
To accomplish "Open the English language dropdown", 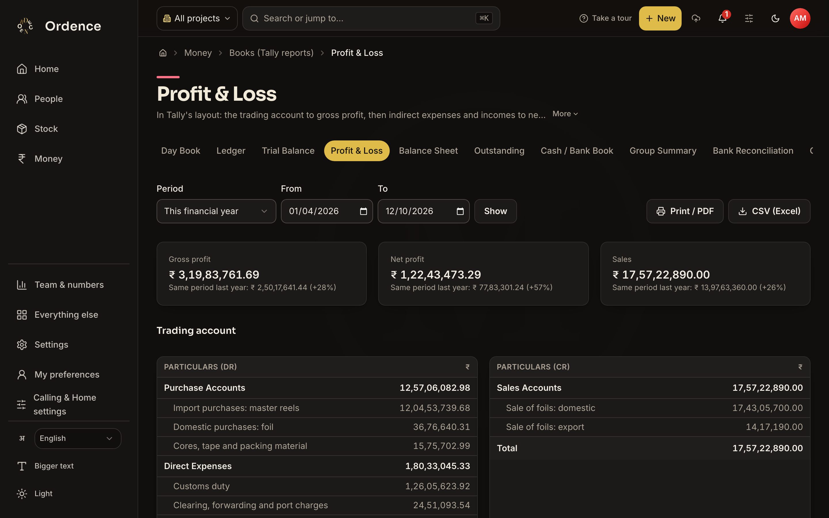I will coord(78,439).
